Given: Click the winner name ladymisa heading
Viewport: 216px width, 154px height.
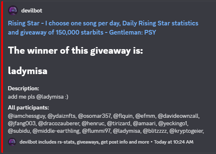Looking at the screenshot, I should coord(28,71).
